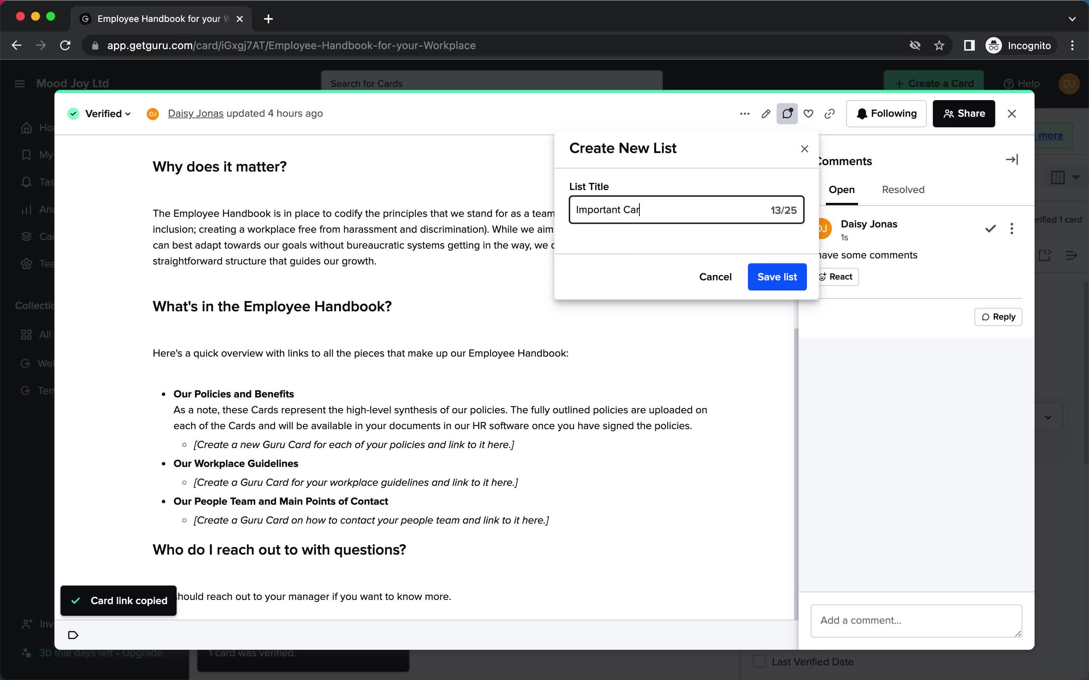
Task: Reply to the comment
Action: pyautogui.click(x=998, y=317)
